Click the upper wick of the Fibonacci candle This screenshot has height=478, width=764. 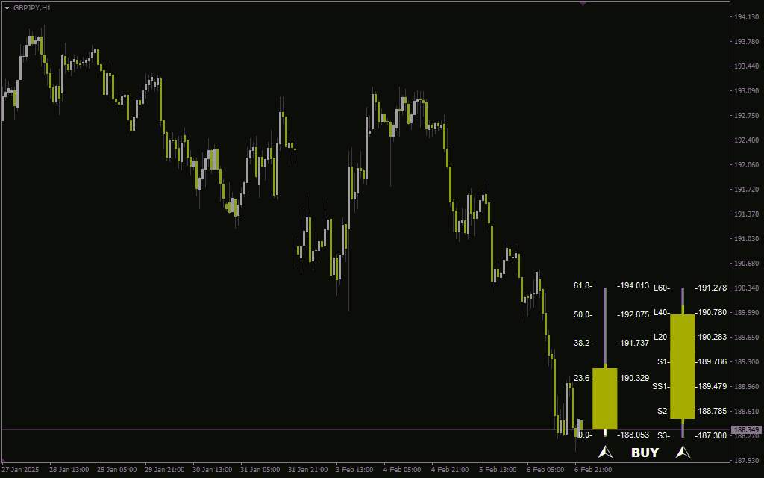click(x=605, y=328)
